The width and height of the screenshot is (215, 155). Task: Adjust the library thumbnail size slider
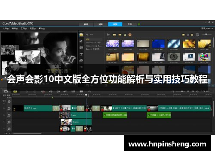tap(206, 34)
